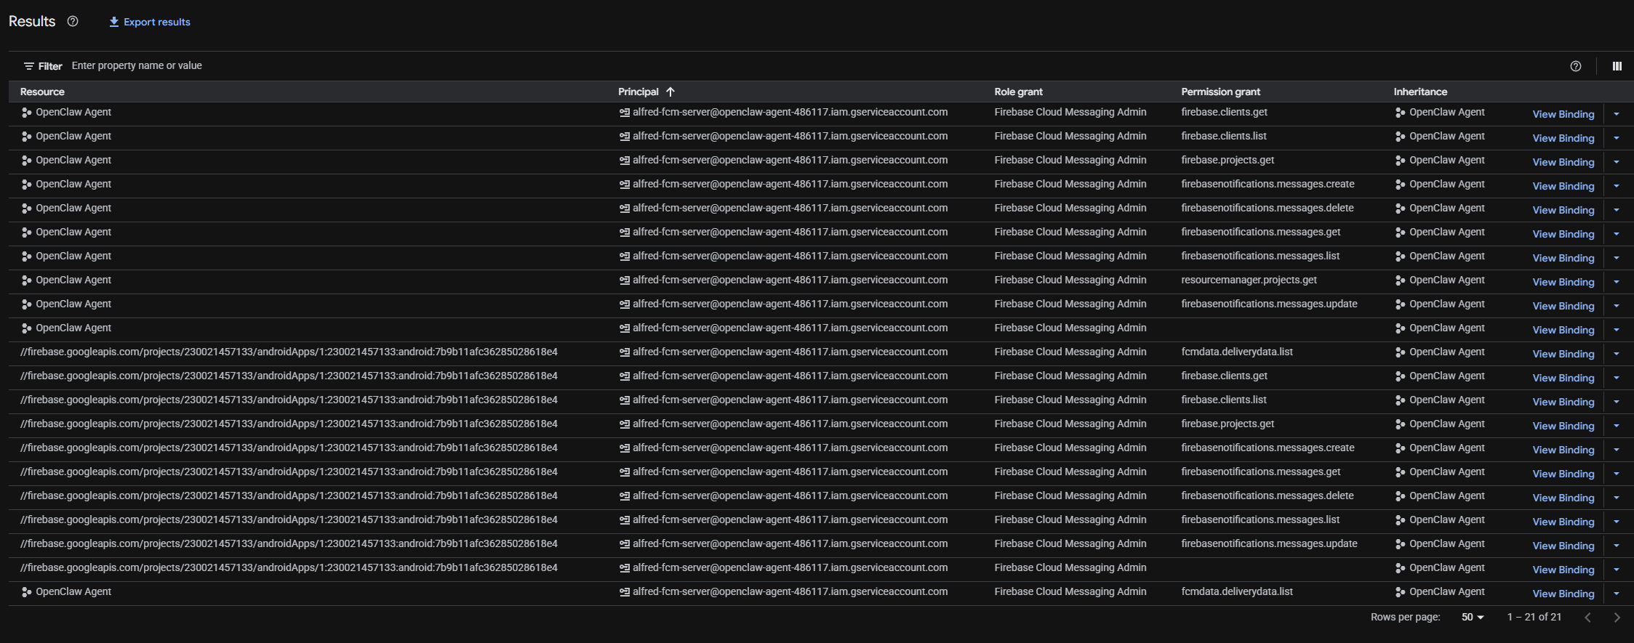Click the Filter funnel icon
1634x643 pixels.
coord(29,66)
